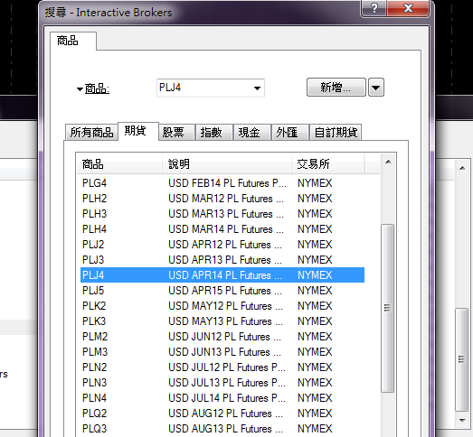
Task: Click description USD MAY12 PL Futures
Action: 225,306
